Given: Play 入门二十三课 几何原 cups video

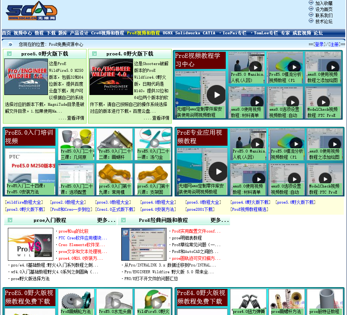Looking at the screenshot, I should [x=78, y=143].
